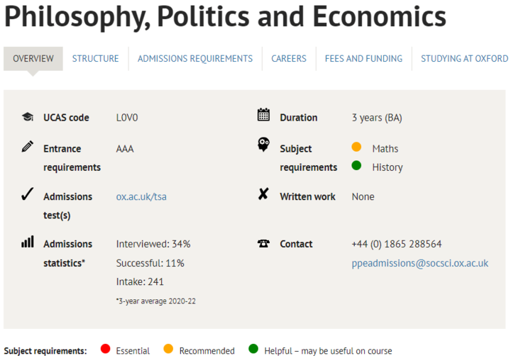Click the pencil icon beside Entrance requirements
The image size is (511, 363).
pyautogui.click(x=28, y=147)
